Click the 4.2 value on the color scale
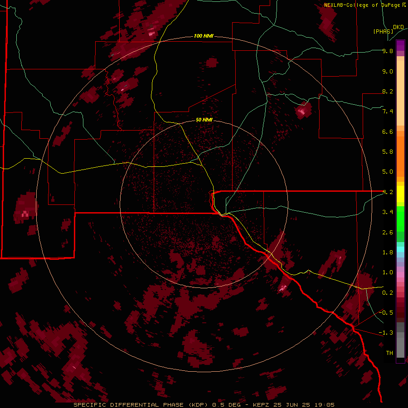This screenshot has width=408, height=408. (388, 192)
